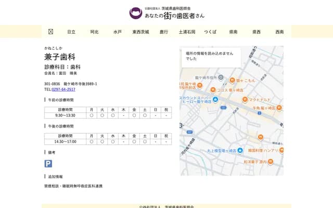Click the ヒーロー龍ケ崎店 shopping bag marker

(215, 99)
